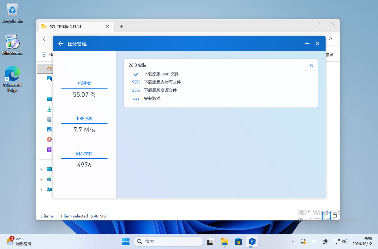Image resolution: width=378 pixels, height=249 pixels.
Task: Expand the Network tree node chevron
Action: point(41,190)
